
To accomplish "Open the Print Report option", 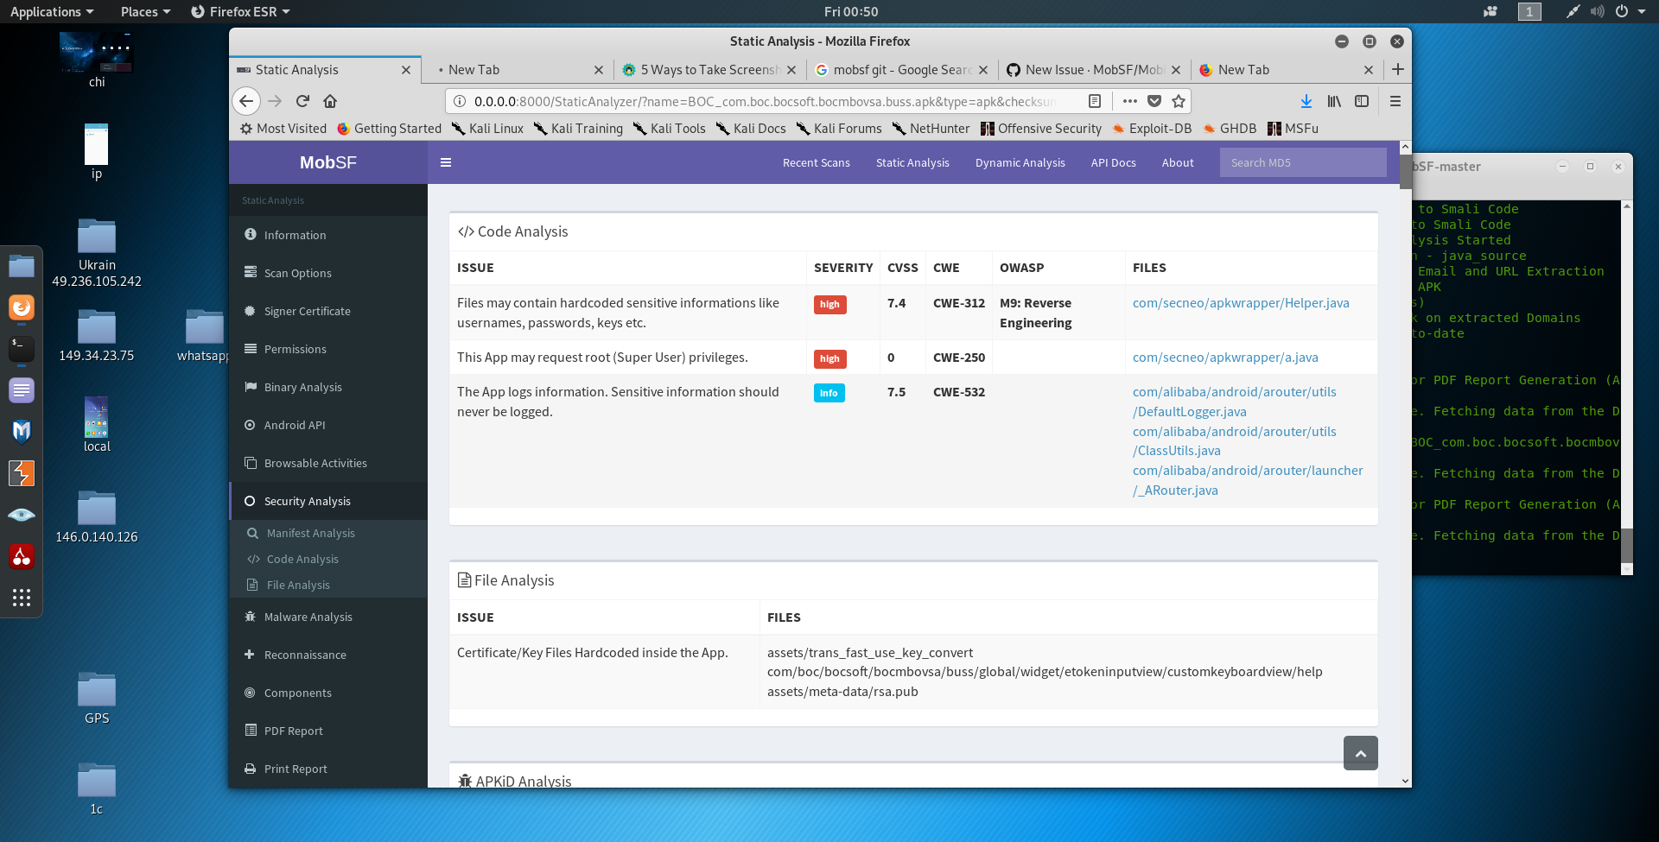I will pyautogui.click(x=296, y=769).
